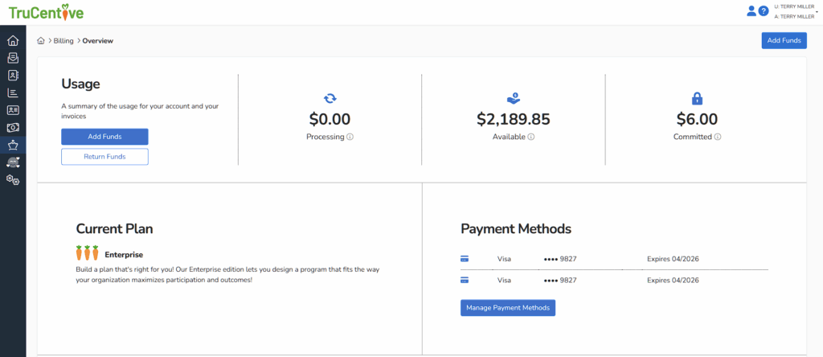
Task: Click the help question mark icon
Action: pos(764,11)
